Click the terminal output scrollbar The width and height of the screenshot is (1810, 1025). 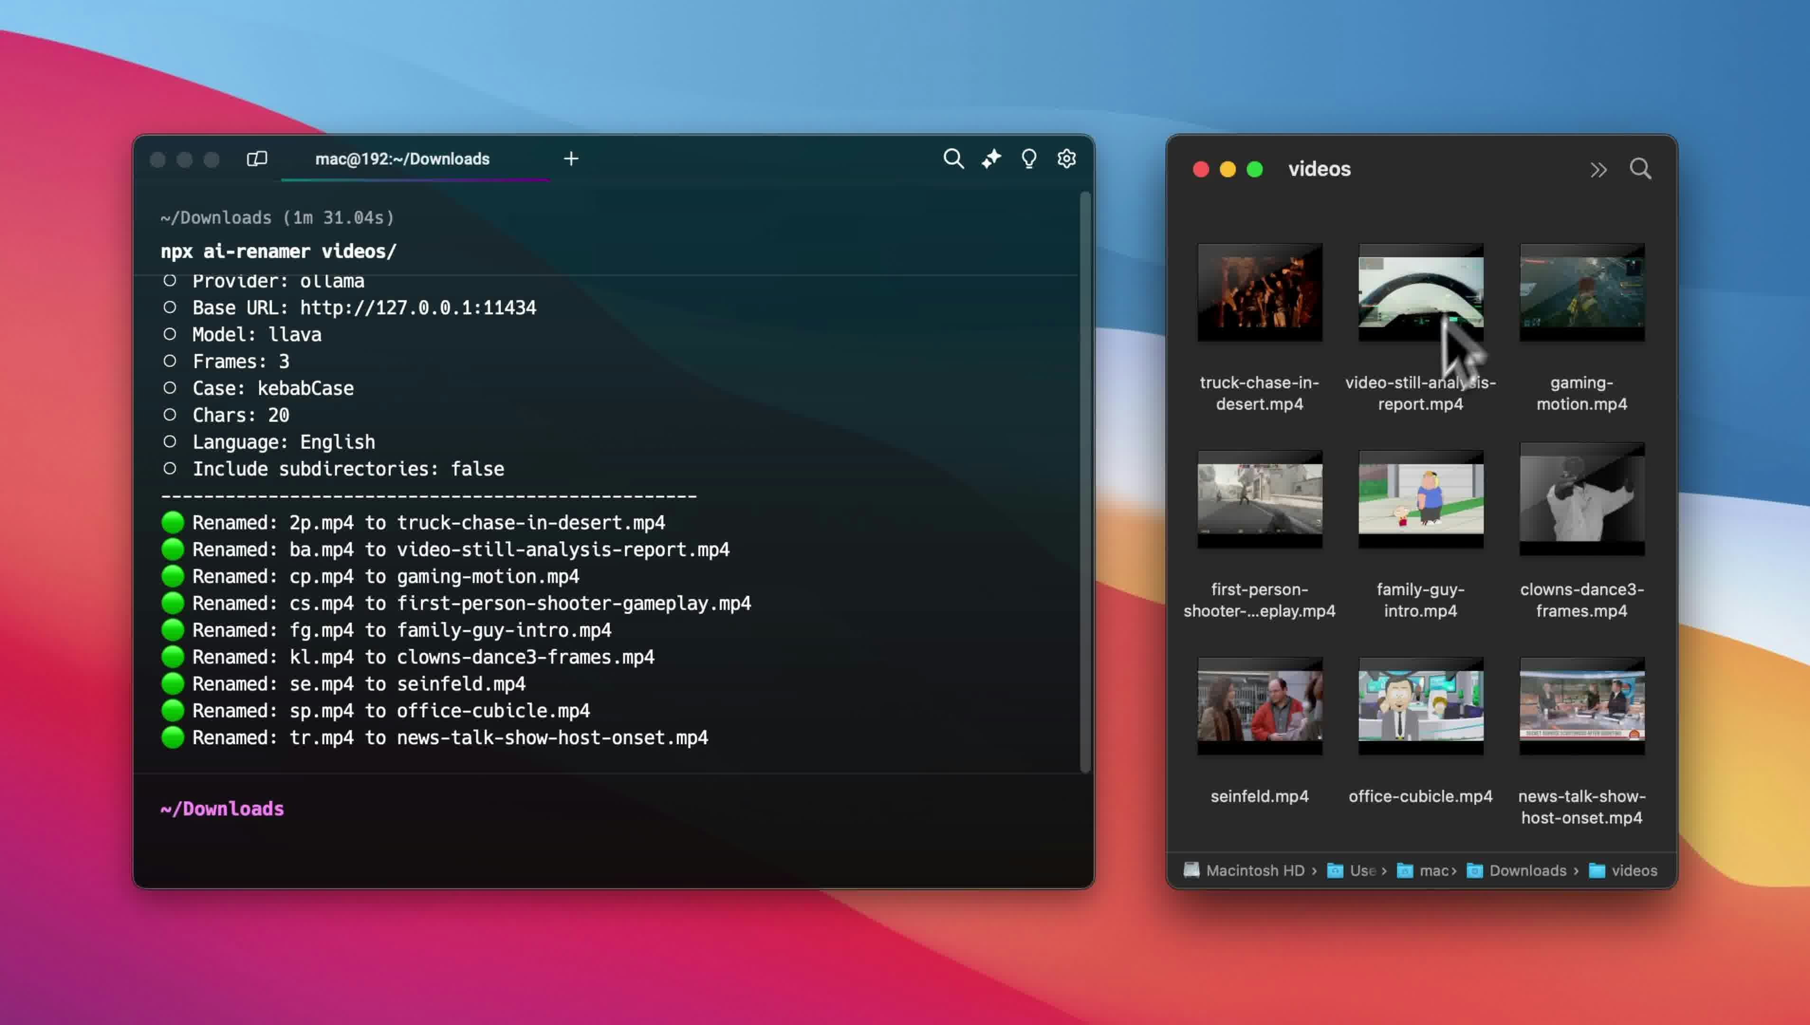tap(1085, 479)
